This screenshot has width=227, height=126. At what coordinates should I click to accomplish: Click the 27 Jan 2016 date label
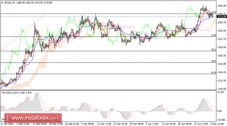click(x=7, y=124)
